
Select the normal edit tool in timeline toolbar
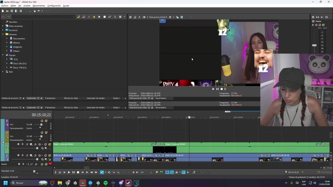coord(102,172)
